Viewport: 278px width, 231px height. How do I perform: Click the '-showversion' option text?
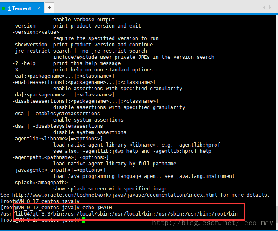(x=30, y=45)
